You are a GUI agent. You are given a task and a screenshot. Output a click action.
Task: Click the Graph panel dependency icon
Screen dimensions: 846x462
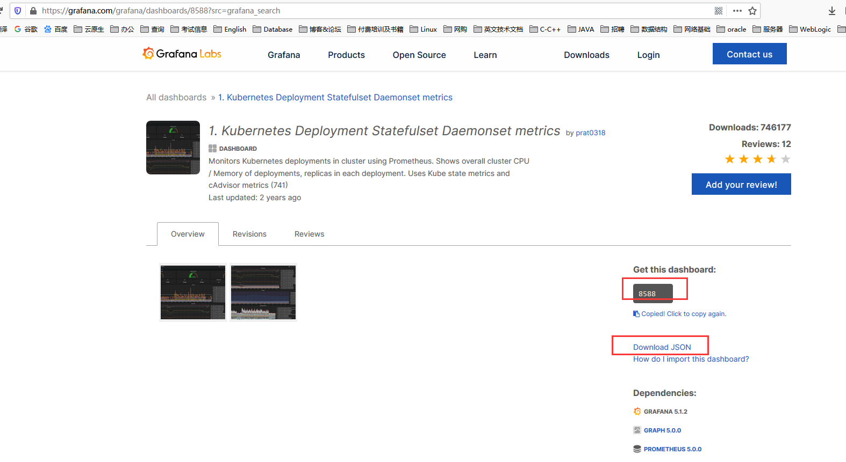[637, 430]
